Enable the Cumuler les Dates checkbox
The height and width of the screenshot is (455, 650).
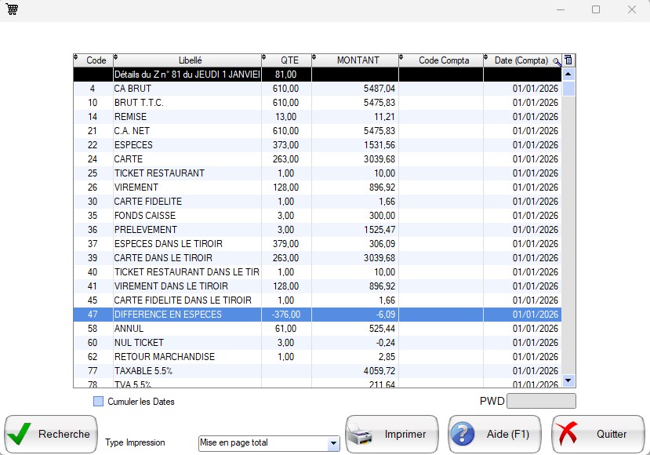99,402
